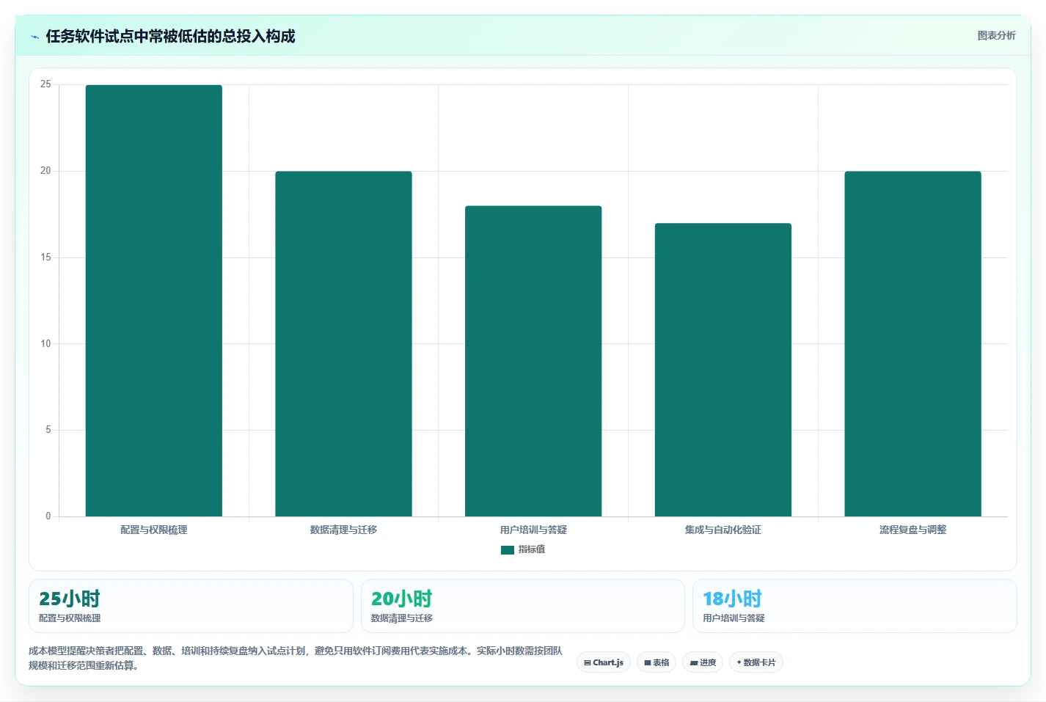The image size is (1046, 702).
Task: Click the 进度 tag chip
Action: click(x=703, y=662)
